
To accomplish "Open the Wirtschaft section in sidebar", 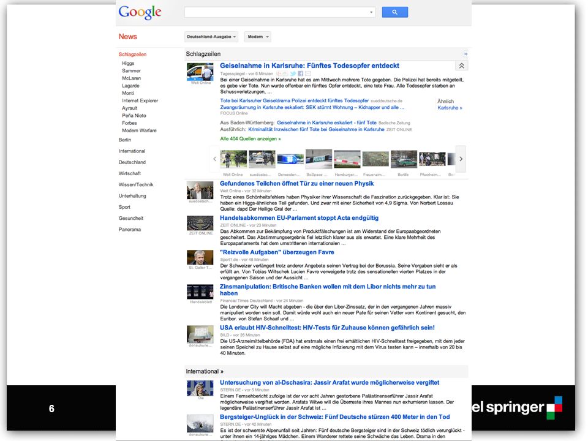I will (x=130, y=173).
